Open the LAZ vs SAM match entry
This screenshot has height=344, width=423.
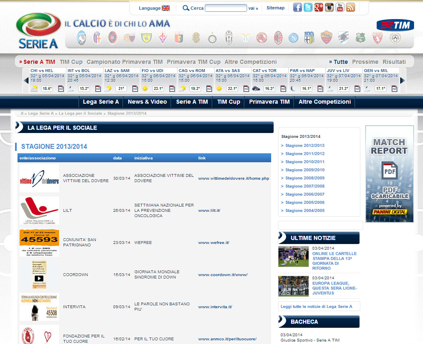122,81
